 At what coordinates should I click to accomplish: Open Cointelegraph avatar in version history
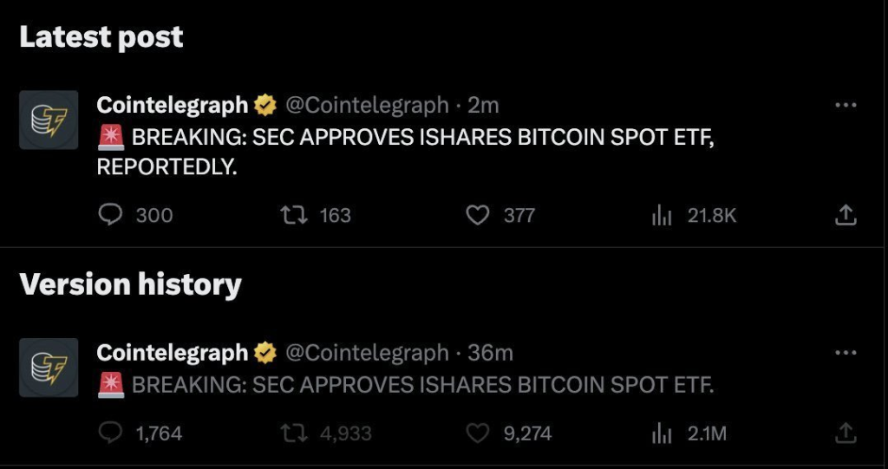click(x=49, y=368)
